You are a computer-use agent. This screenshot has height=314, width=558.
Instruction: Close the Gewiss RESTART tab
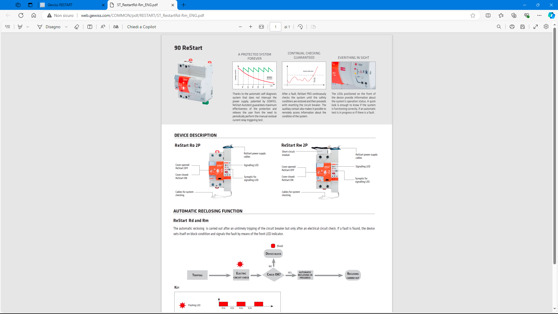pos(103,5)
